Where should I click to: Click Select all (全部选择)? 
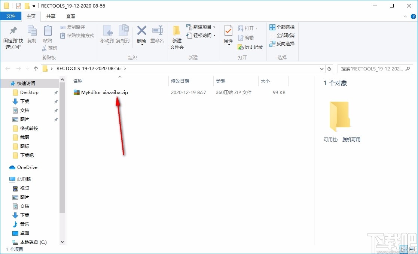click(x=282, y=27)
